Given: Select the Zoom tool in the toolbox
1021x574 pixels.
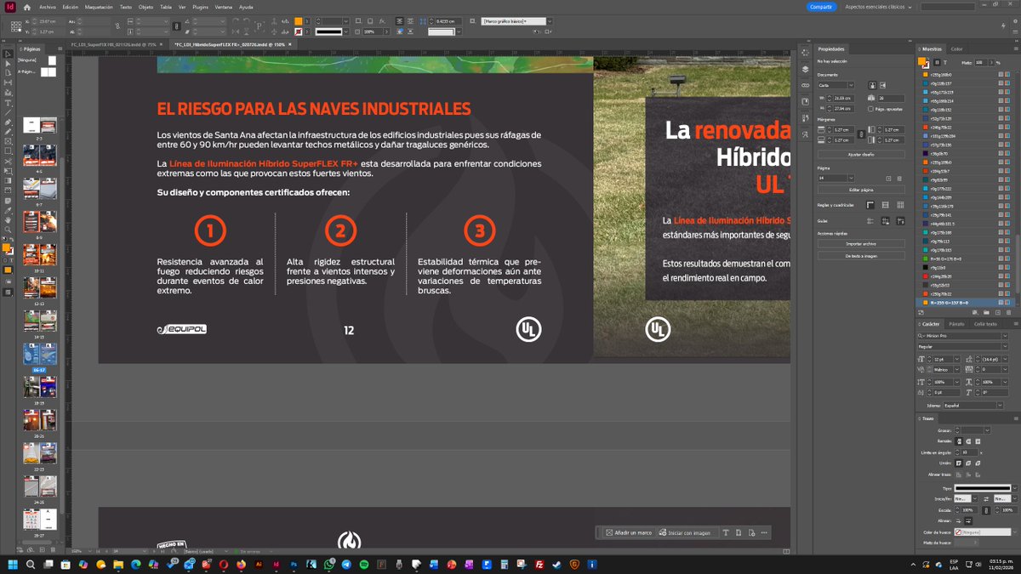Looking at the screenshot, I should [x=8, y=230].
